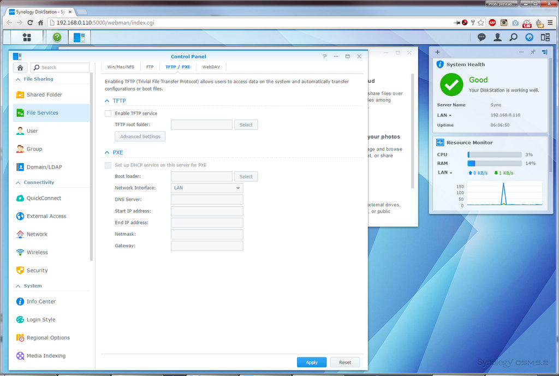Open QuickConnect settings
The width and height of the screenshot is (559, 376).
[51, 198]
